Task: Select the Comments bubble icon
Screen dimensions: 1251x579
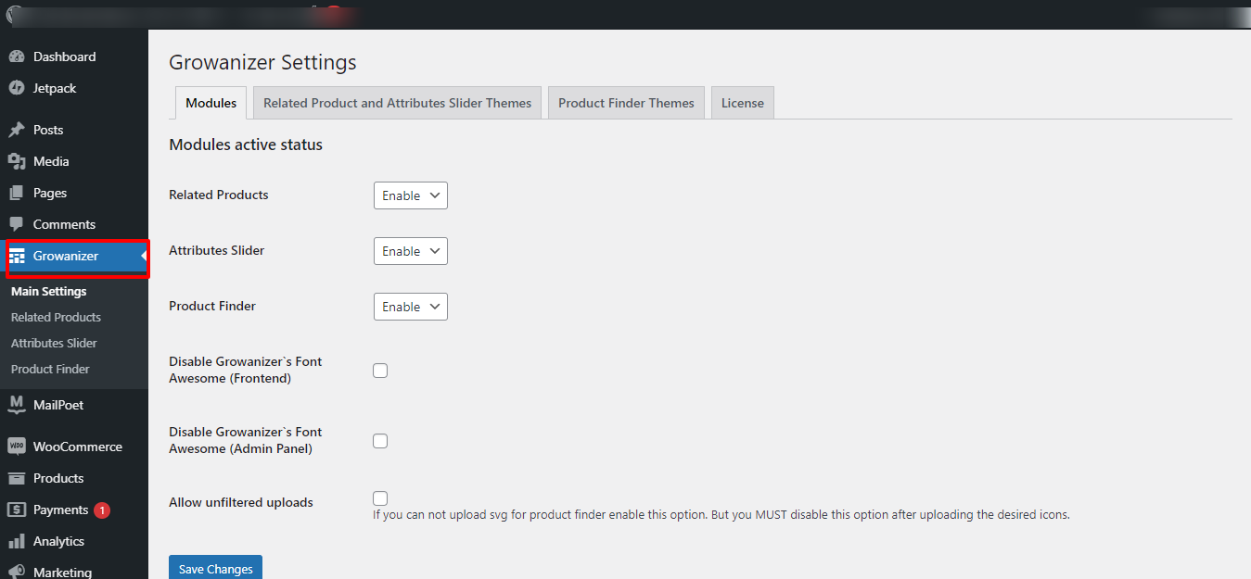Action: 19,223
